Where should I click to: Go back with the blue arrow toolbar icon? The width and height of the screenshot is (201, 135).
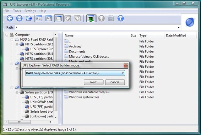pos(10,18)
